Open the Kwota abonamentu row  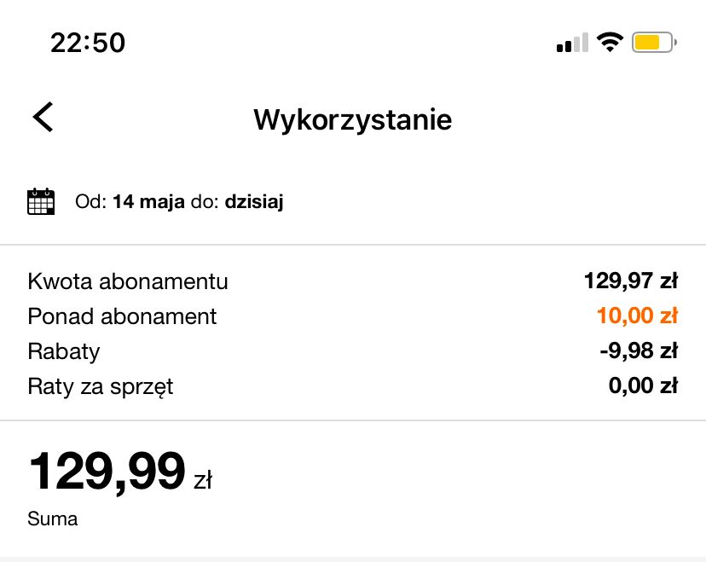point(128,281)
